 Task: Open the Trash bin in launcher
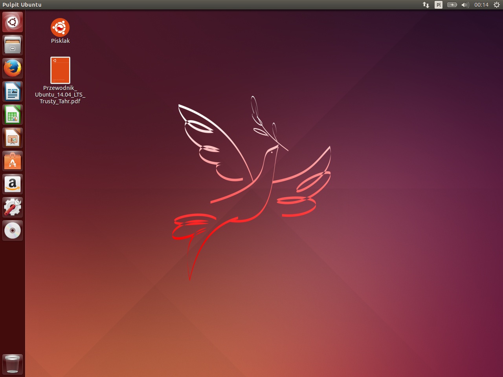click(x=13, y=364)
